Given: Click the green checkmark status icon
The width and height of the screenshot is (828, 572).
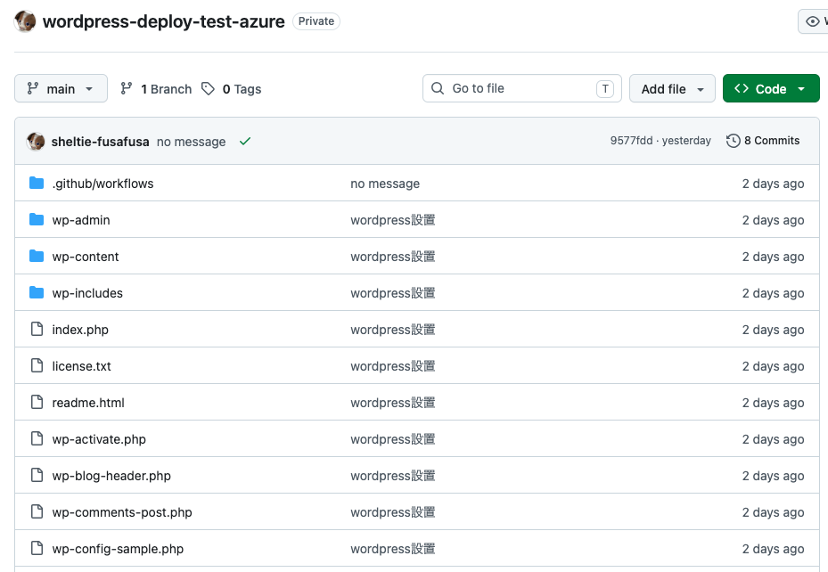Looking at the screenshot, I should (244, 142).
